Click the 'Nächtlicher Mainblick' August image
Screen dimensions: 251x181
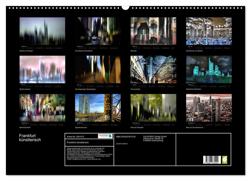tap(209, 70)
